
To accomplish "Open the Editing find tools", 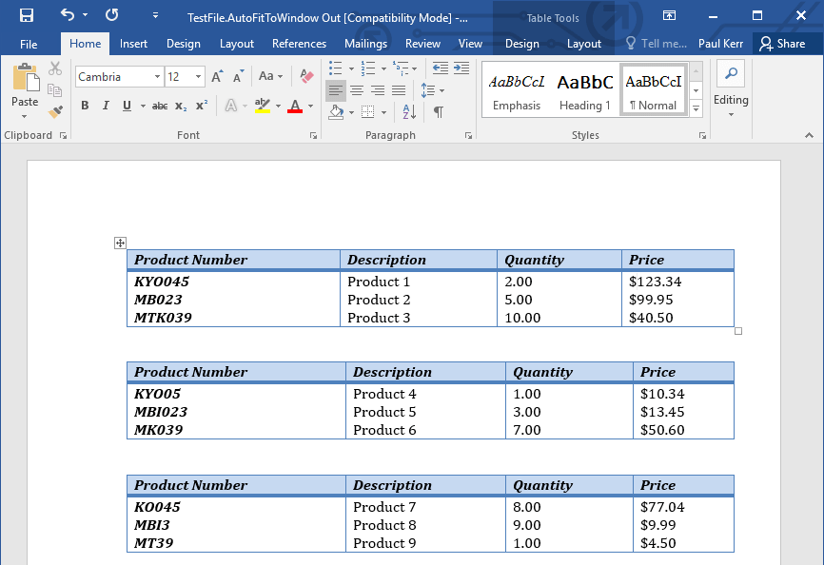I will tap(731, 89).
